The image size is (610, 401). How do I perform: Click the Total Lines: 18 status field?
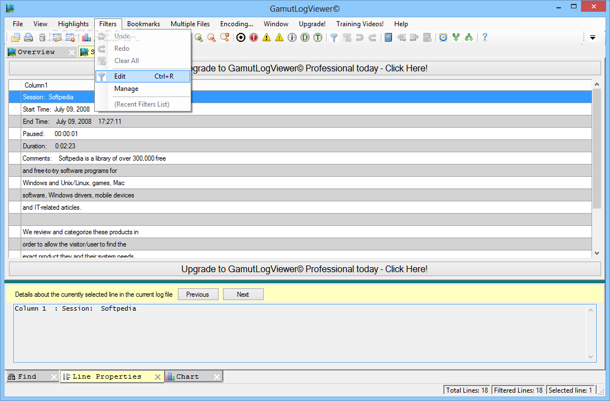click(x=467, y=390)
